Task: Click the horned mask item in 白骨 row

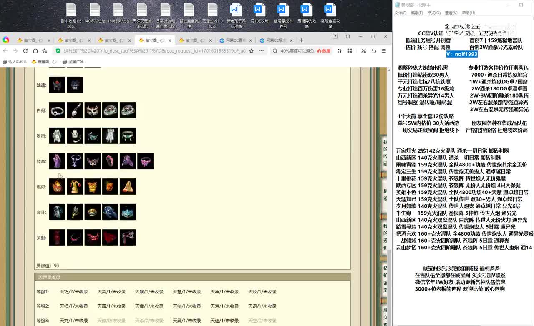Action: [x=93, y=110]
